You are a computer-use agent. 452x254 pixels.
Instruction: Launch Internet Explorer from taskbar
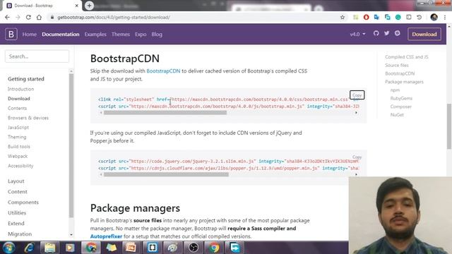29,248
